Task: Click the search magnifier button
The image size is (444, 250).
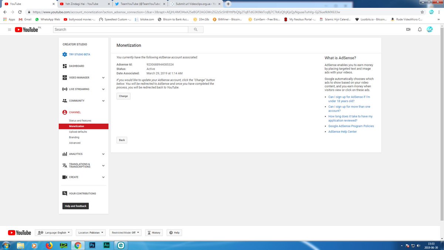Action: tap(195, 30)
